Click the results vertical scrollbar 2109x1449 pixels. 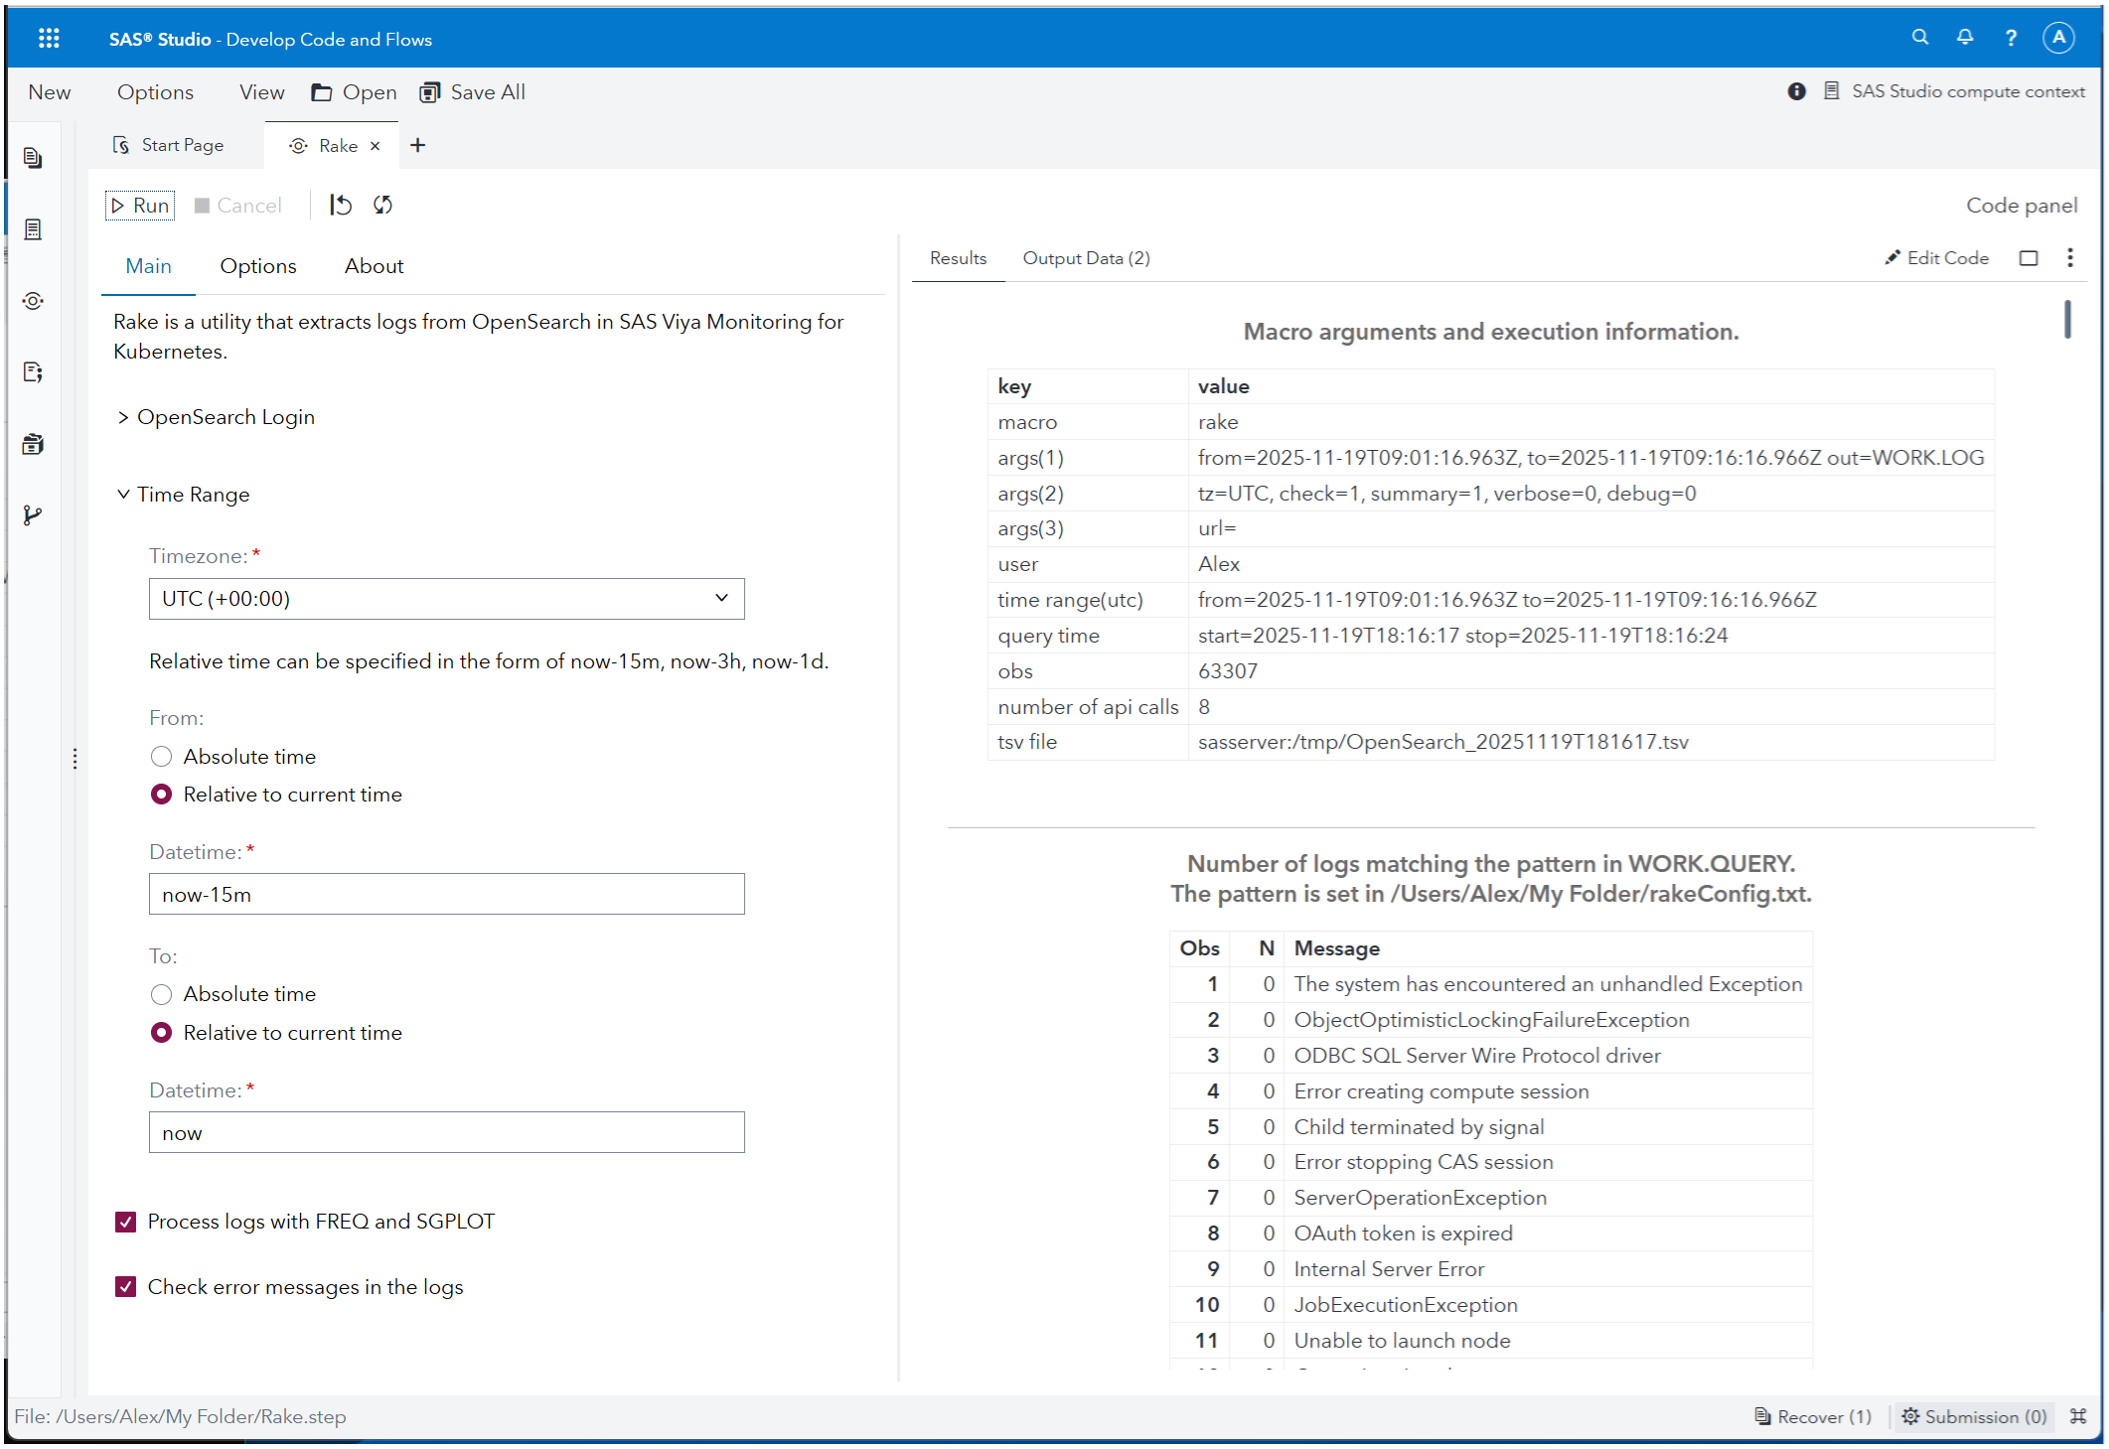coord(2068,320)
